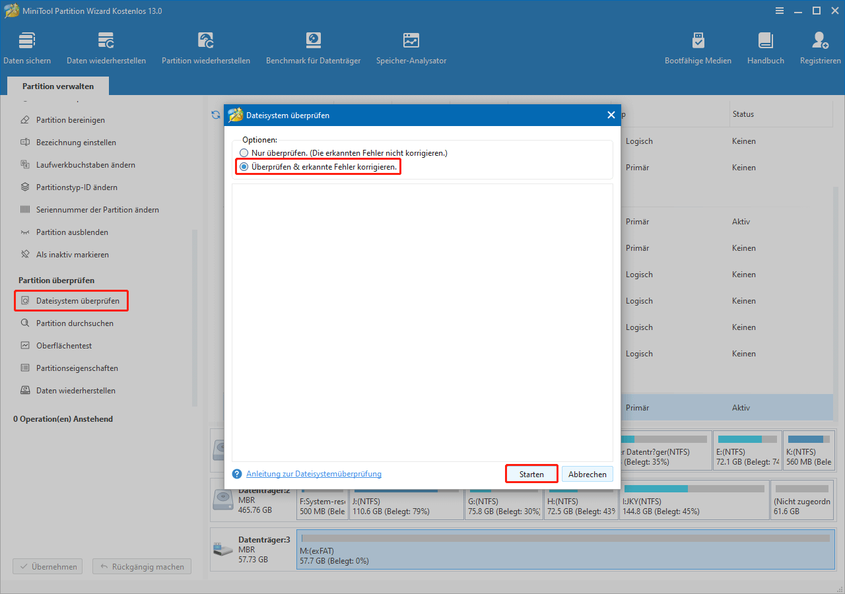The image size is (845, 594).
Task: Open 'Anleitung zur Dateisystemüberprüfung' link
Action: [314, 473]
